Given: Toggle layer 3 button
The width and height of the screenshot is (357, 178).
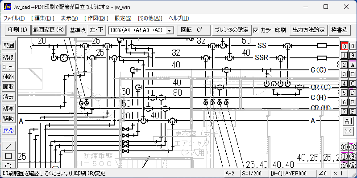Looking at the screenshot, I should (x=345, y=74).
